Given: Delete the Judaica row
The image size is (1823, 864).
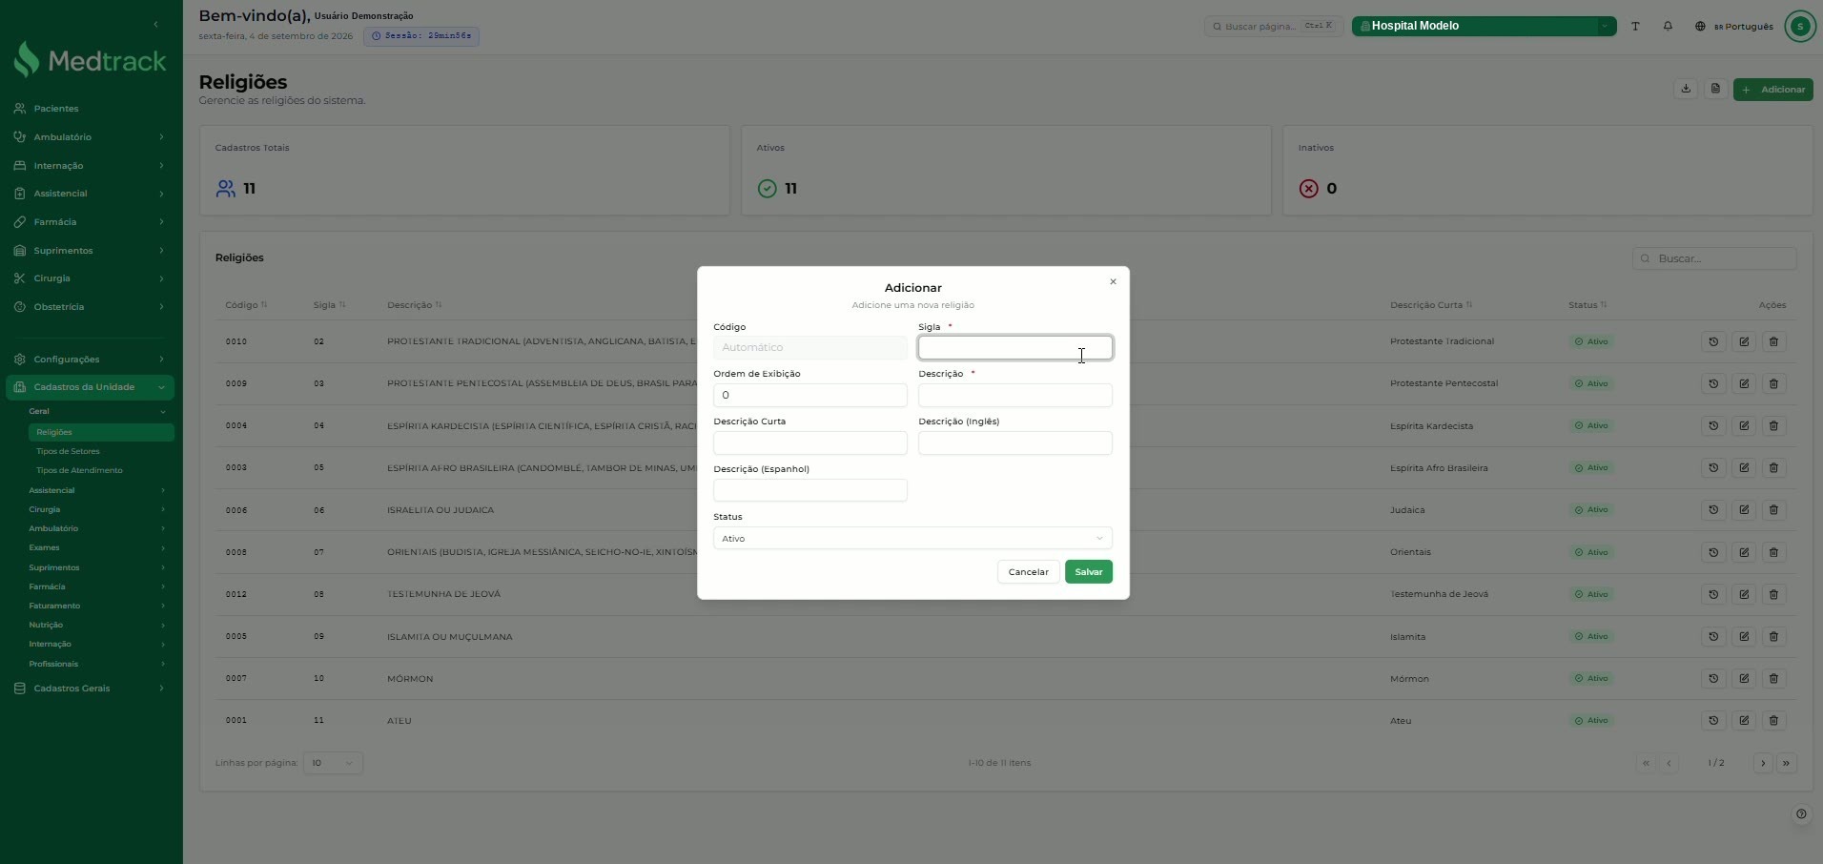Looking at the screenshot, I should point(1773,510).
